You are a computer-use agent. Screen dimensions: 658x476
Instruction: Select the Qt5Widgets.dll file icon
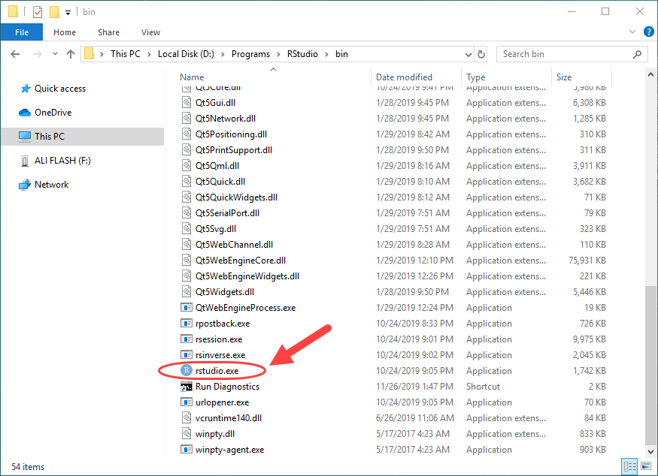186,291
